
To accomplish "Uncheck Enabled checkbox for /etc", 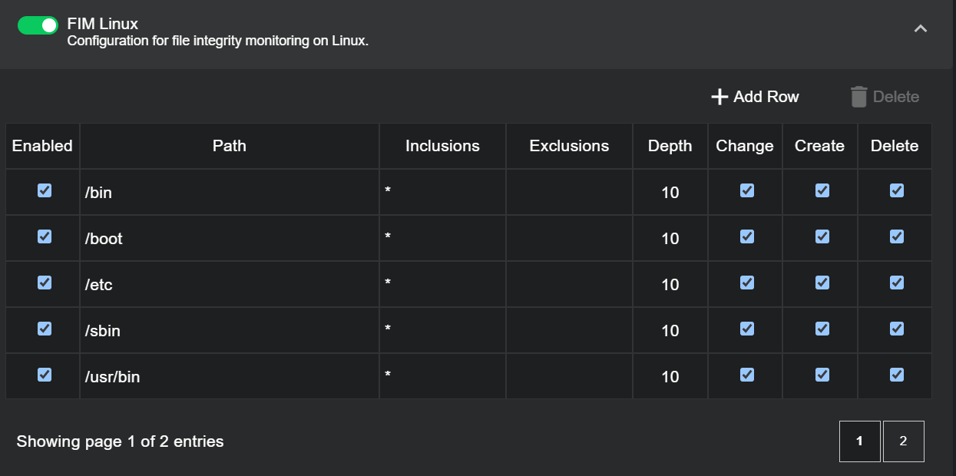I will click(x=45, y=283).
